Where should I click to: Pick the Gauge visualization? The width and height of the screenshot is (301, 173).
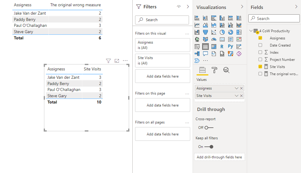click(214, 39)
